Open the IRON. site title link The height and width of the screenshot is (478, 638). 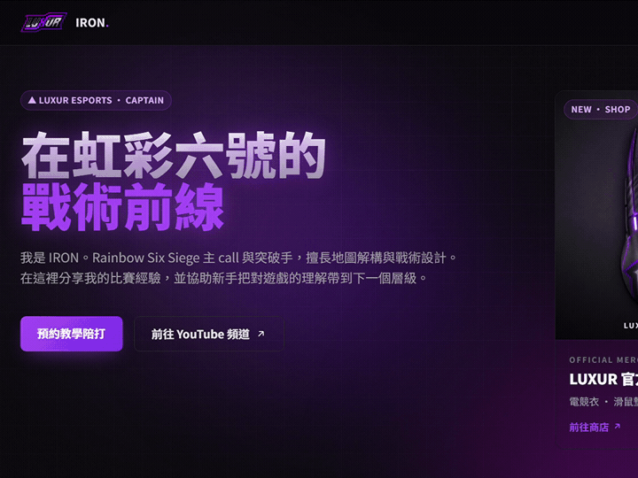coord(92,23)
